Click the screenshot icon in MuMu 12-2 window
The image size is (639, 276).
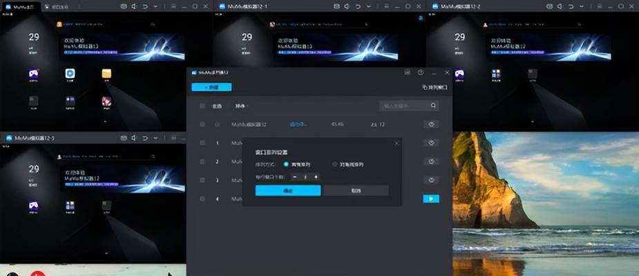pos(550,6)
